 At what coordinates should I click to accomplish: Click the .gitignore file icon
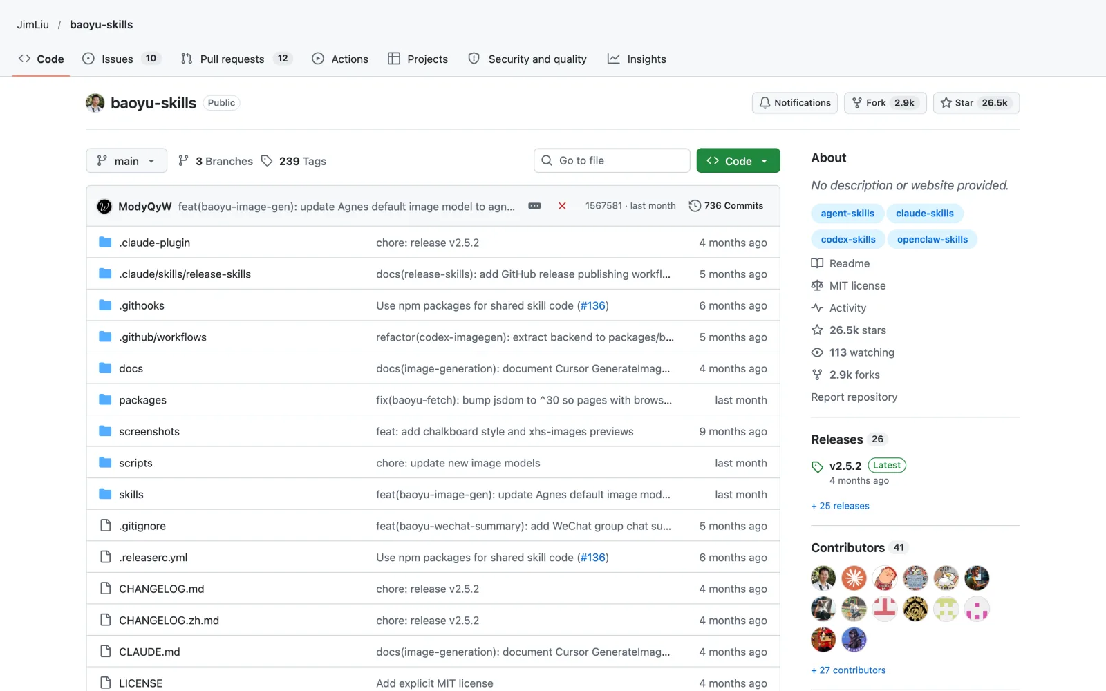pos(105,526)
